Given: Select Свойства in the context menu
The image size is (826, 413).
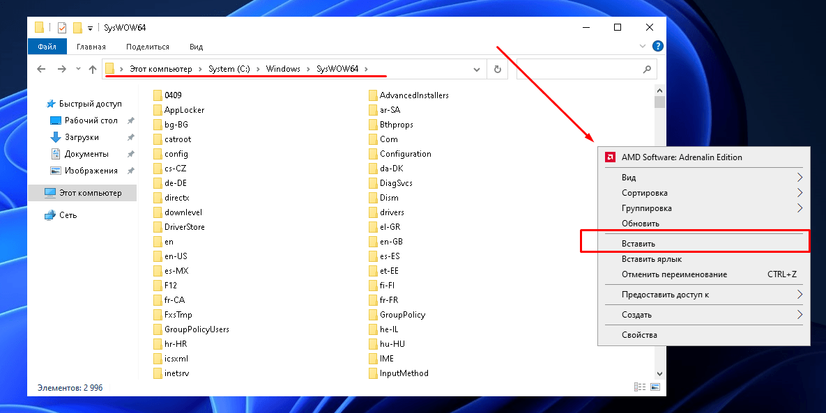Looking at the screenshot, I should click(639, 335).
